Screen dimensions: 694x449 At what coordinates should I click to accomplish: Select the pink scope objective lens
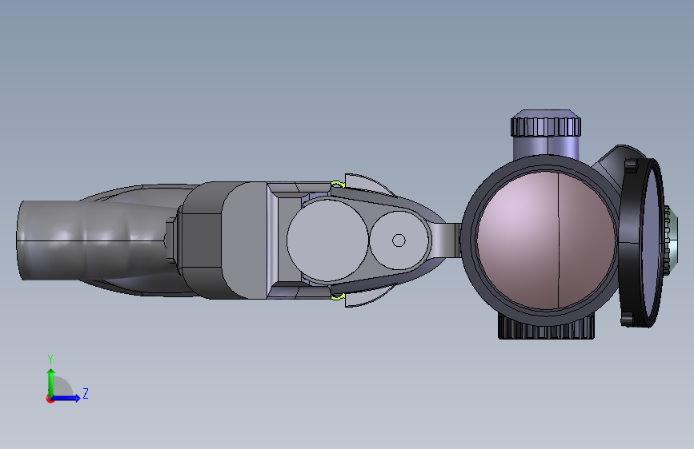click(546, 240)
